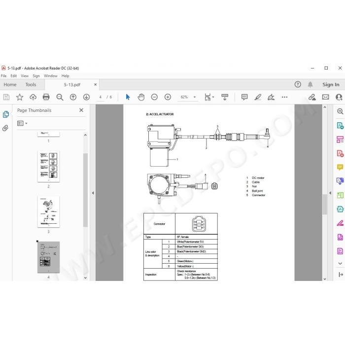345x345 pixels.
Task: Select page 4 thumbnail
Action: [x=48, y=257]
